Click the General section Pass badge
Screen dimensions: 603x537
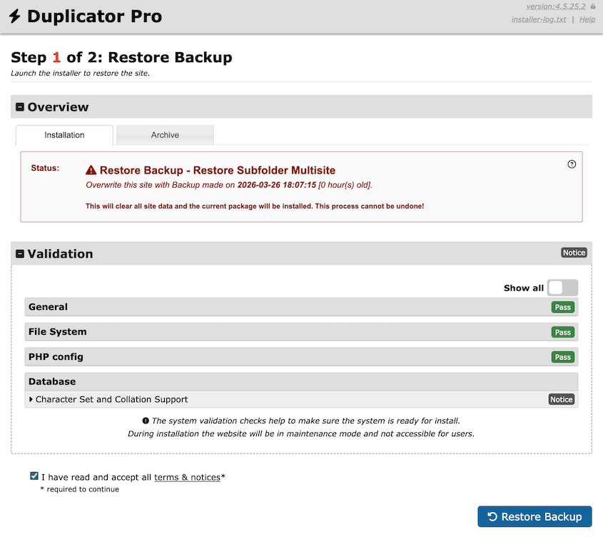coord(562,307)
